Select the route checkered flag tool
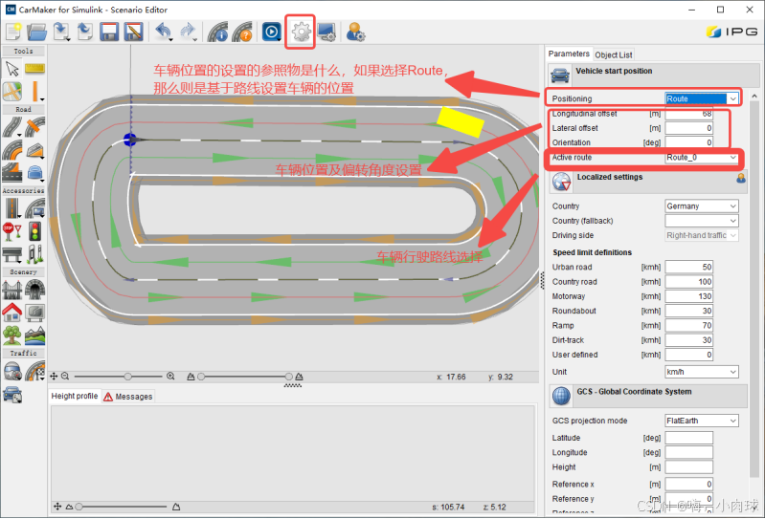Image resolution: width=765 pixels, height=519 pixels. coord(35,371)
